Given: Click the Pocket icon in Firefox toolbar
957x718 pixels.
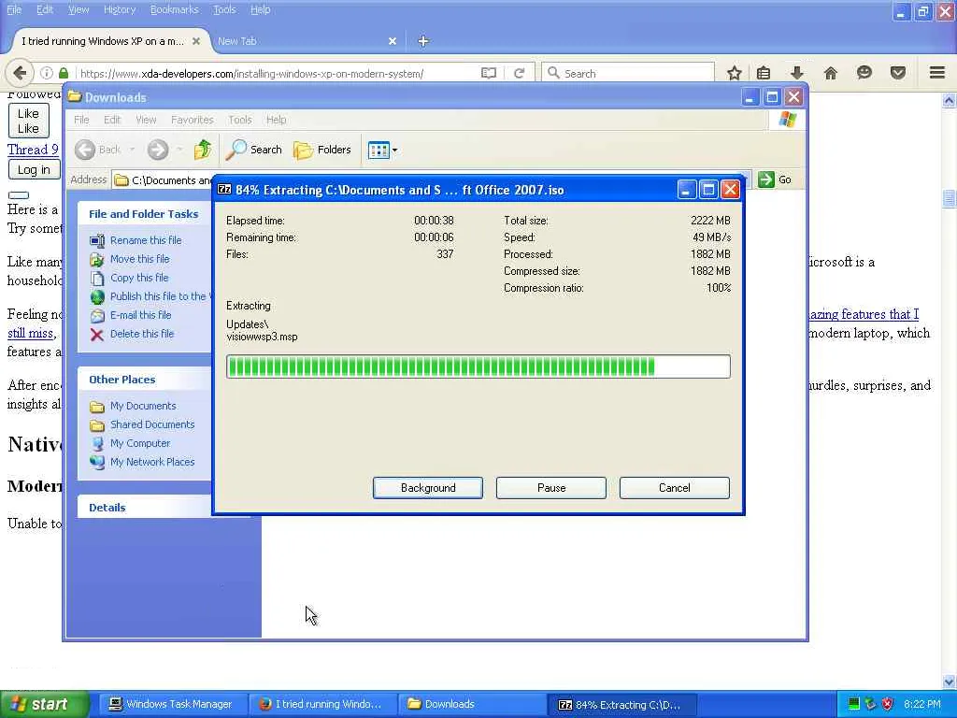Looking at the screenshot, I should [898, 73].
